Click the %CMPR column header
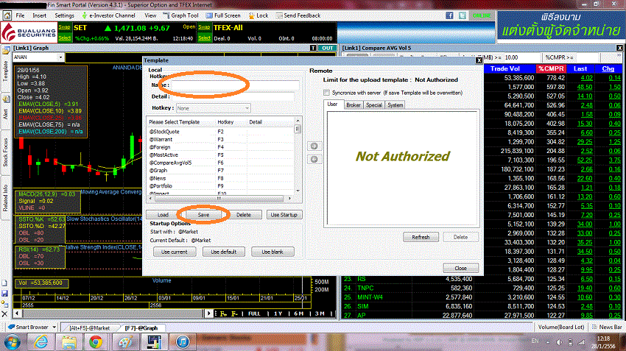The width and height of the screenshot is (626, 351). [x=551, y=68]
